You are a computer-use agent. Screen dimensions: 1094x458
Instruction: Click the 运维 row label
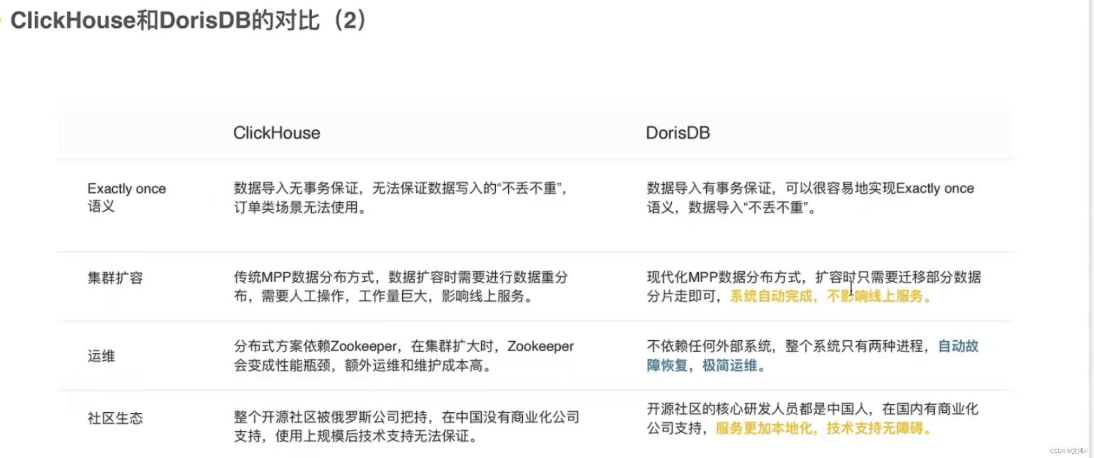(x=102, y=356)
